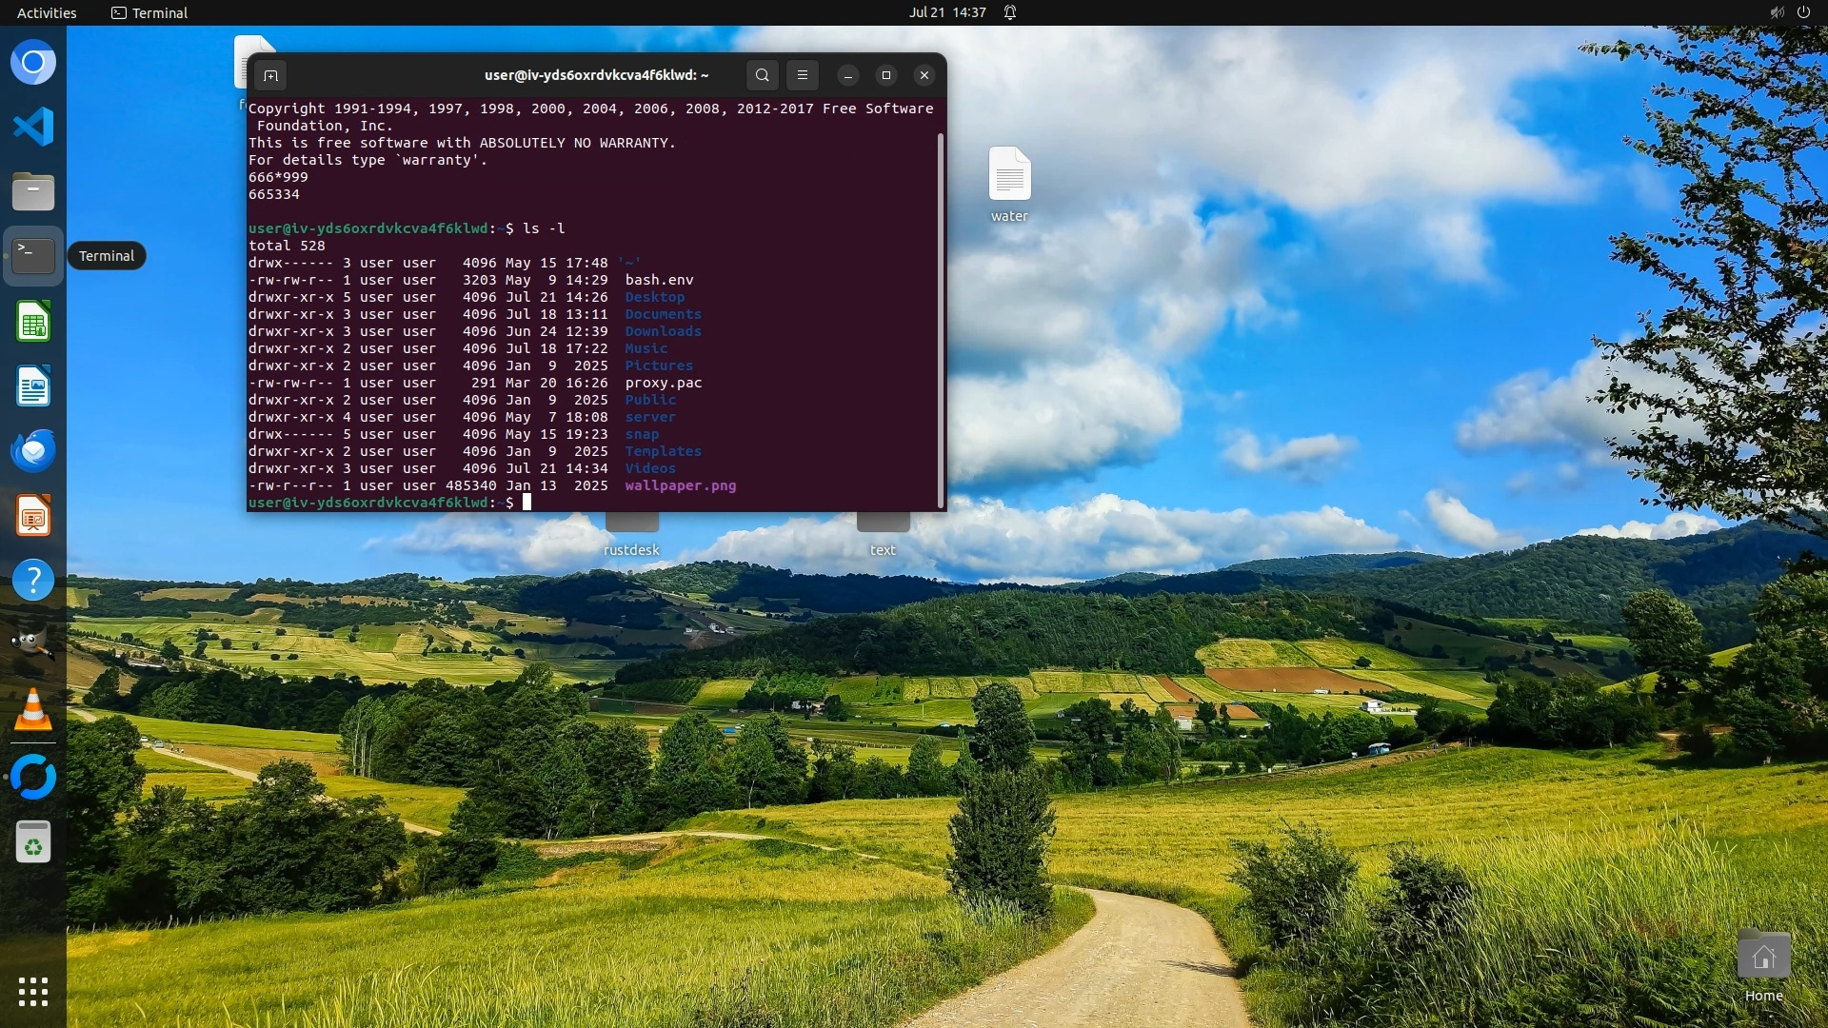Screen dimensions: 1828x1028
Task: Launch VLC media player from dock
Action: [x=33, y=710]
